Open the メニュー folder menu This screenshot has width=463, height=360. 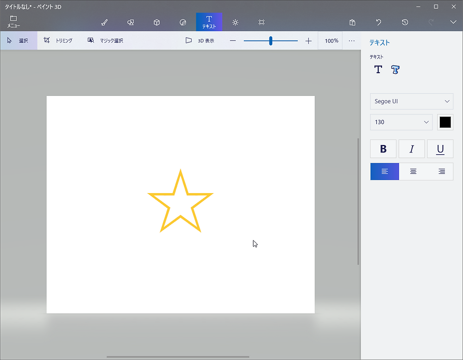tap(13, 22)
